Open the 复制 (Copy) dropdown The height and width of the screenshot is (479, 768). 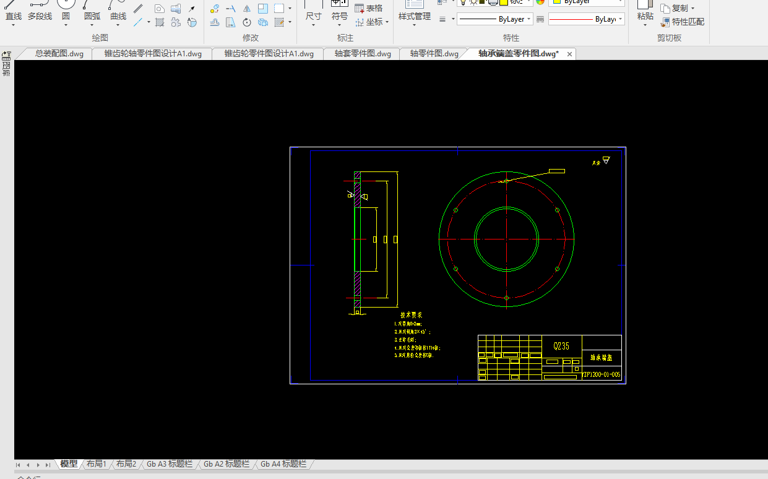692,8
